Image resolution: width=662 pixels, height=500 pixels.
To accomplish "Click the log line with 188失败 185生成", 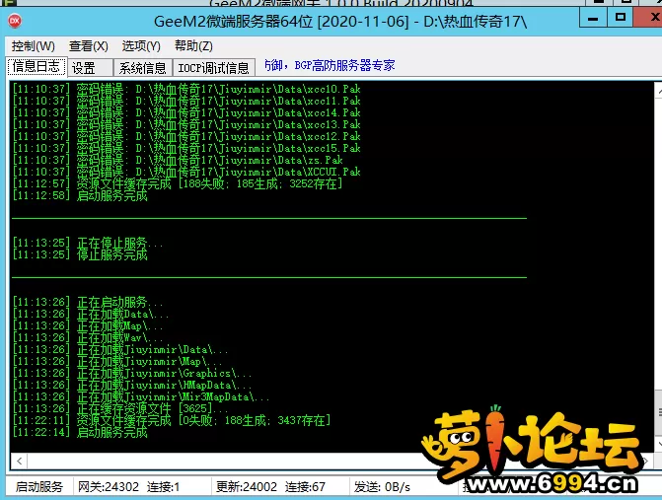I will point(178,183).
